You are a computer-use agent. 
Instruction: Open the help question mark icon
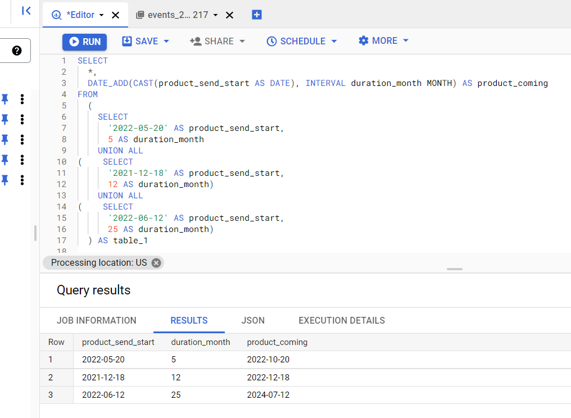(x=17, y=51)
